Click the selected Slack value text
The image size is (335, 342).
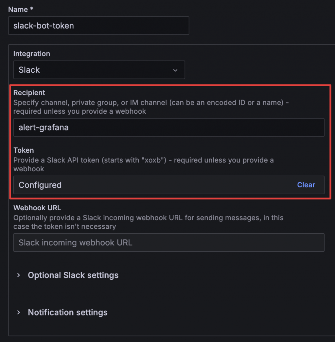pyautogui.click(x=29, y=70)
